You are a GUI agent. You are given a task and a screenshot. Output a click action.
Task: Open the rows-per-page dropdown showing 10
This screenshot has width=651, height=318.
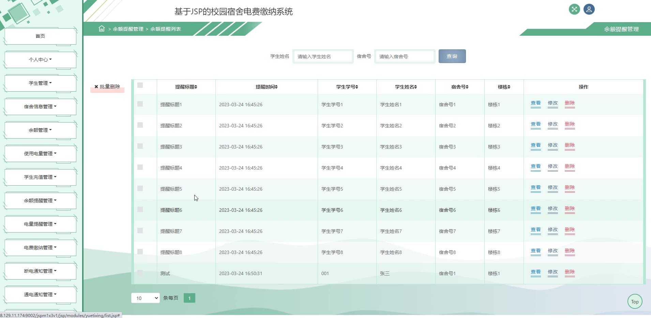pos(145,298)
